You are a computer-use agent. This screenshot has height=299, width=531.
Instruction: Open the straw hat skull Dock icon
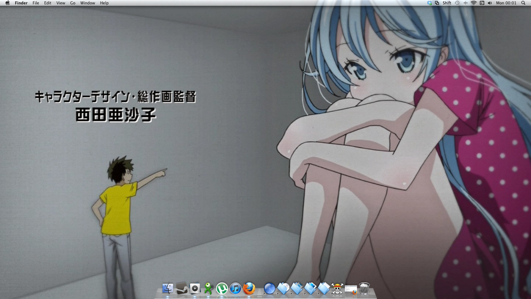[x=337, y=288]
